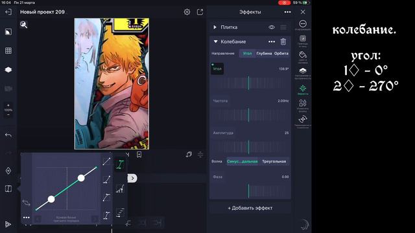Click the white chevron button on the timeline
The image size is (415, 233).
(132, 179)
